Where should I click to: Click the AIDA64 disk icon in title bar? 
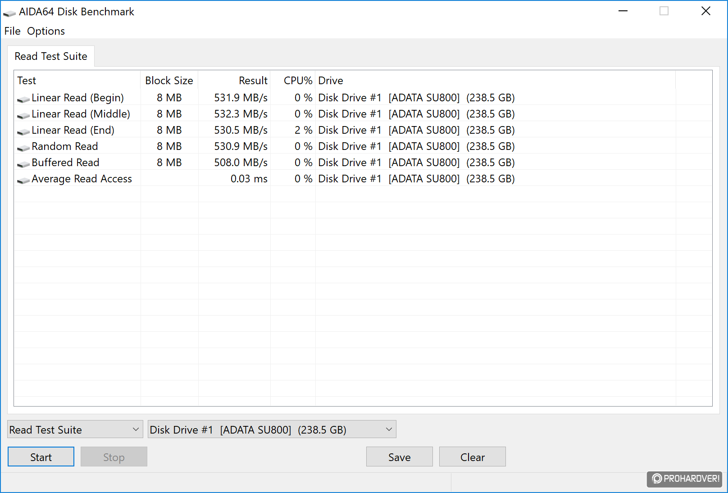9,13
